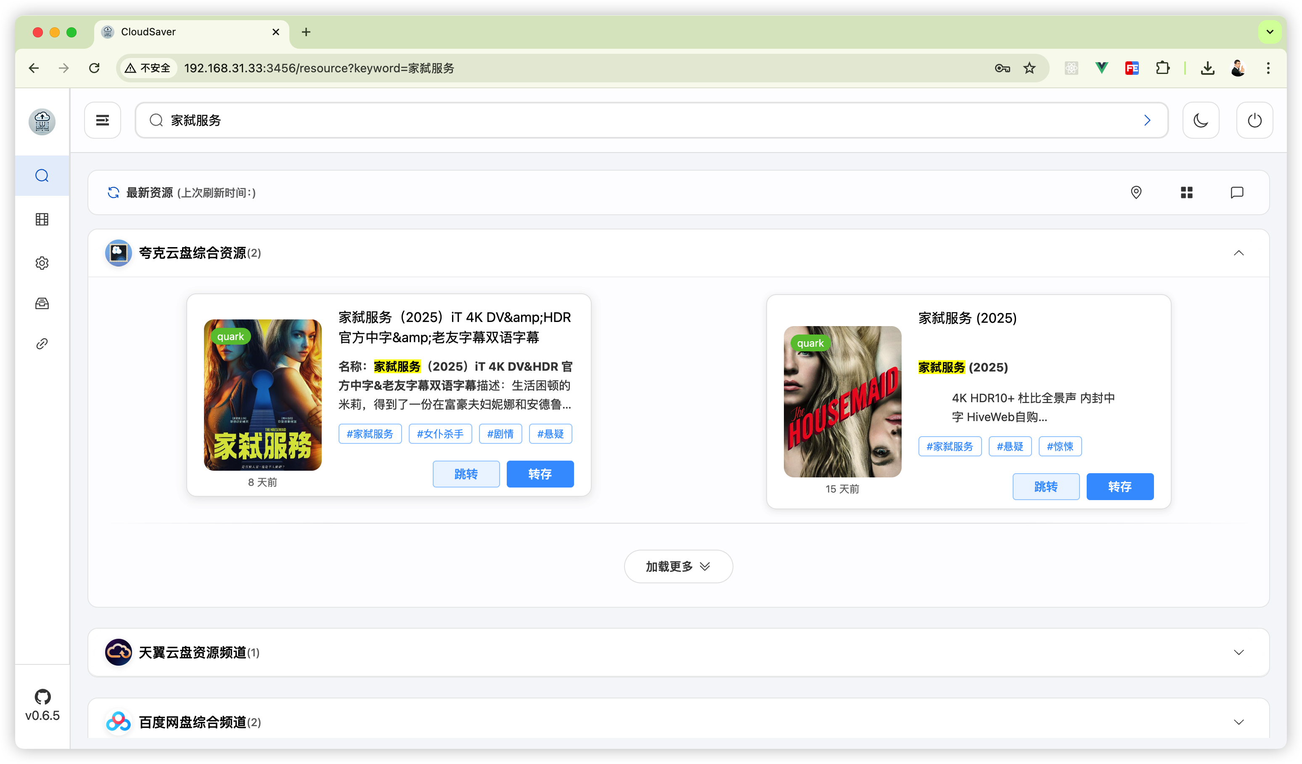Open settings gear in the sidebar
Screen dimensions: 1302x764
tap(42, 263)
